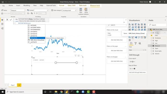
Task: Open the Data view in left sidebar
Action: pyautogui.click(x=2, y=24)
